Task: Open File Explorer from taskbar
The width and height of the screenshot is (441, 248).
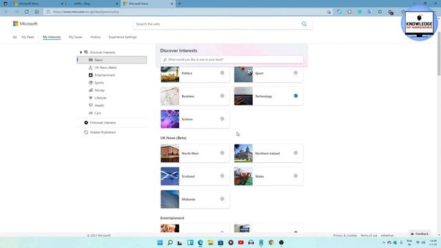Action: 210,242
